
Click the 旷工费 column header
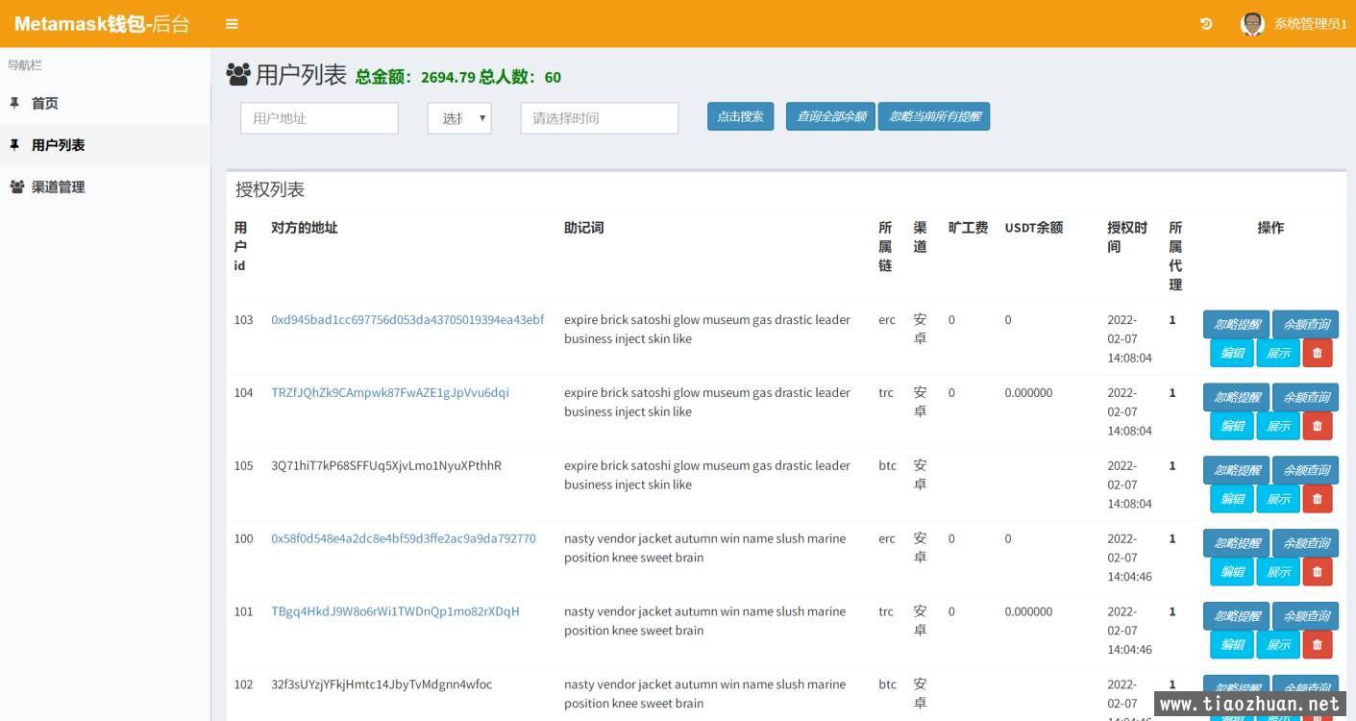tap(968, 228)
